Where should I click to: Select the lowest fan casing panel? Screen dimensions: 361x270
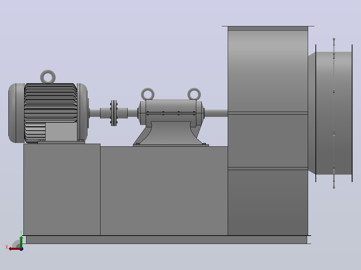tap(268, 202)
